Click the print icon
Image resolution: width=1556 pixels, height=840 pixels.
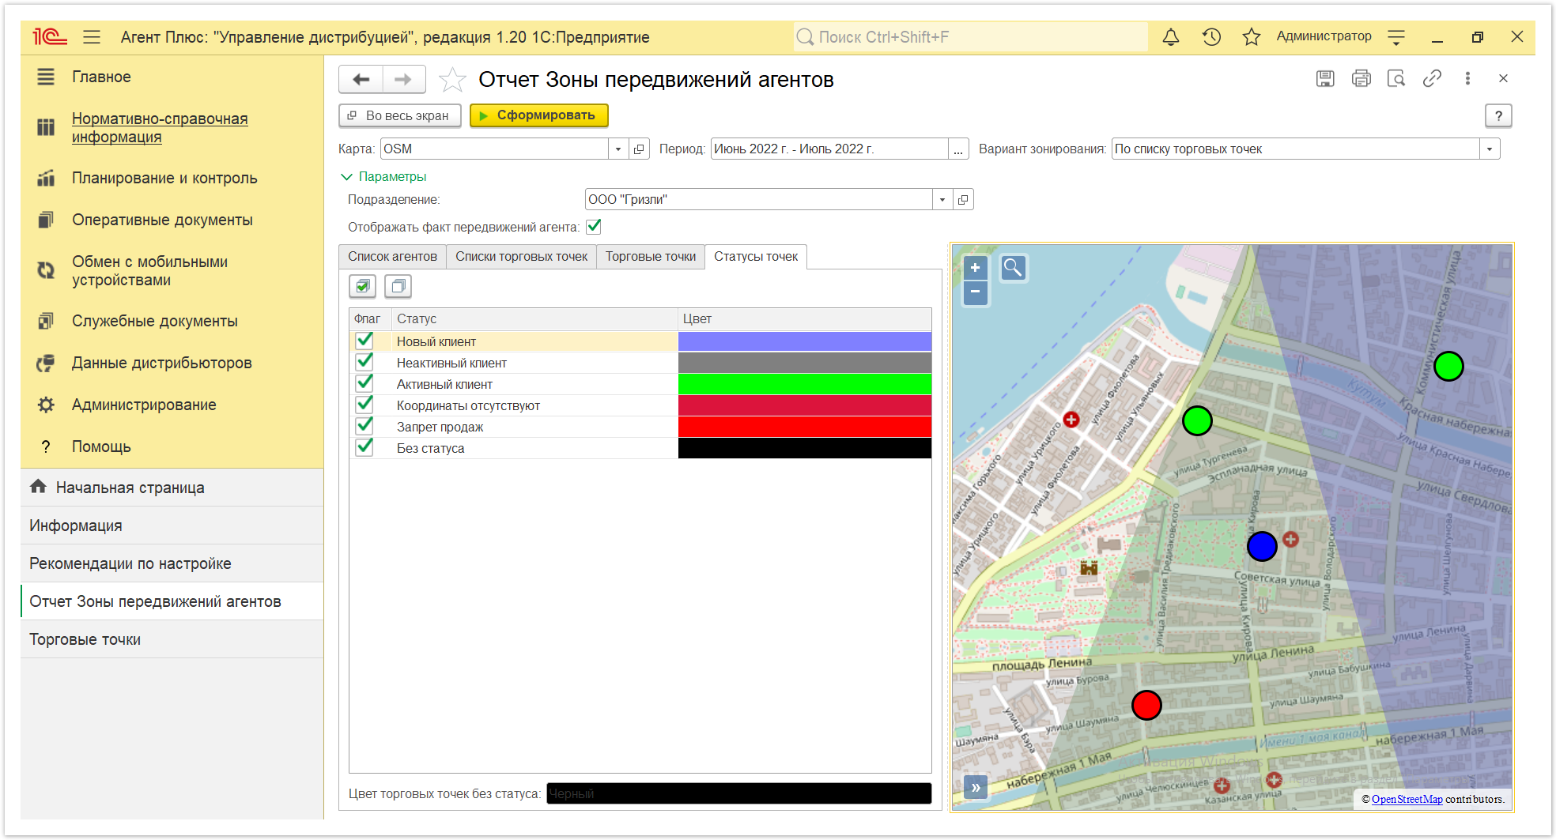[1361, 78]
